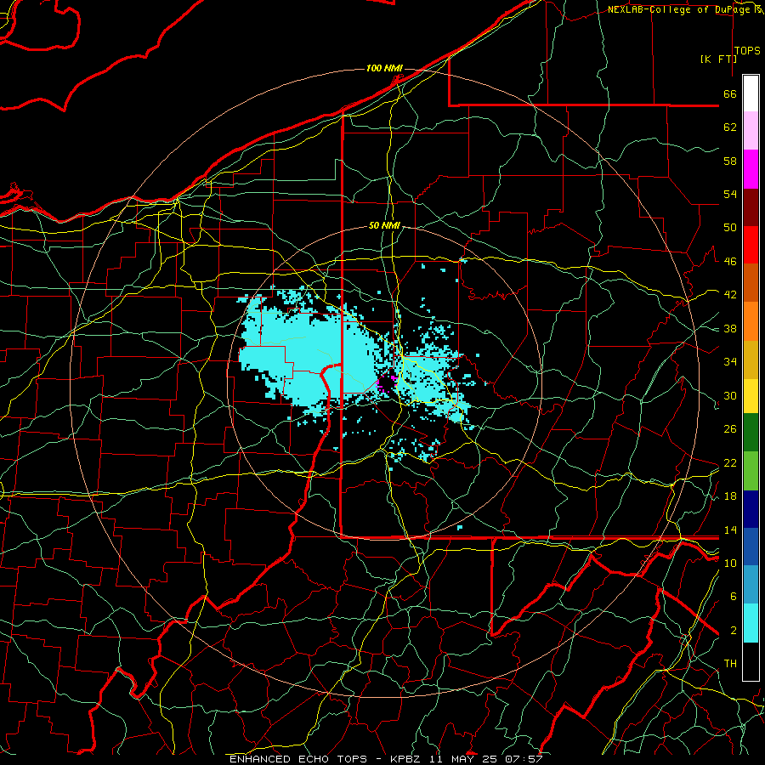Viewport: 765px width, 765px height.
Task: Click the "TH" threshold label
Action: pyautogui.click(x=730, y=664)
